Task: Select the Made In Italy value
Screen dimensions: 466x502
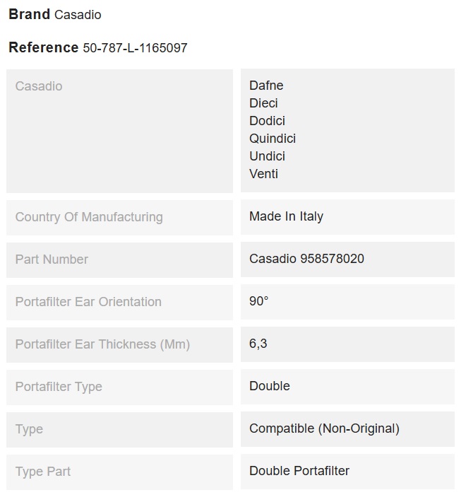Action: (x=286, y=216)
